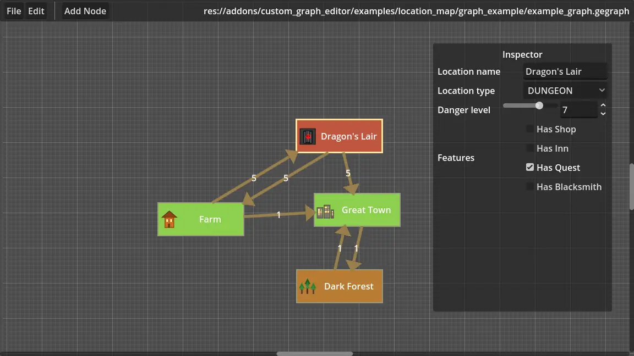The image size is (634, 356).
Task: Click the danger level up stepper arrow
Action: tap(603, 105)
